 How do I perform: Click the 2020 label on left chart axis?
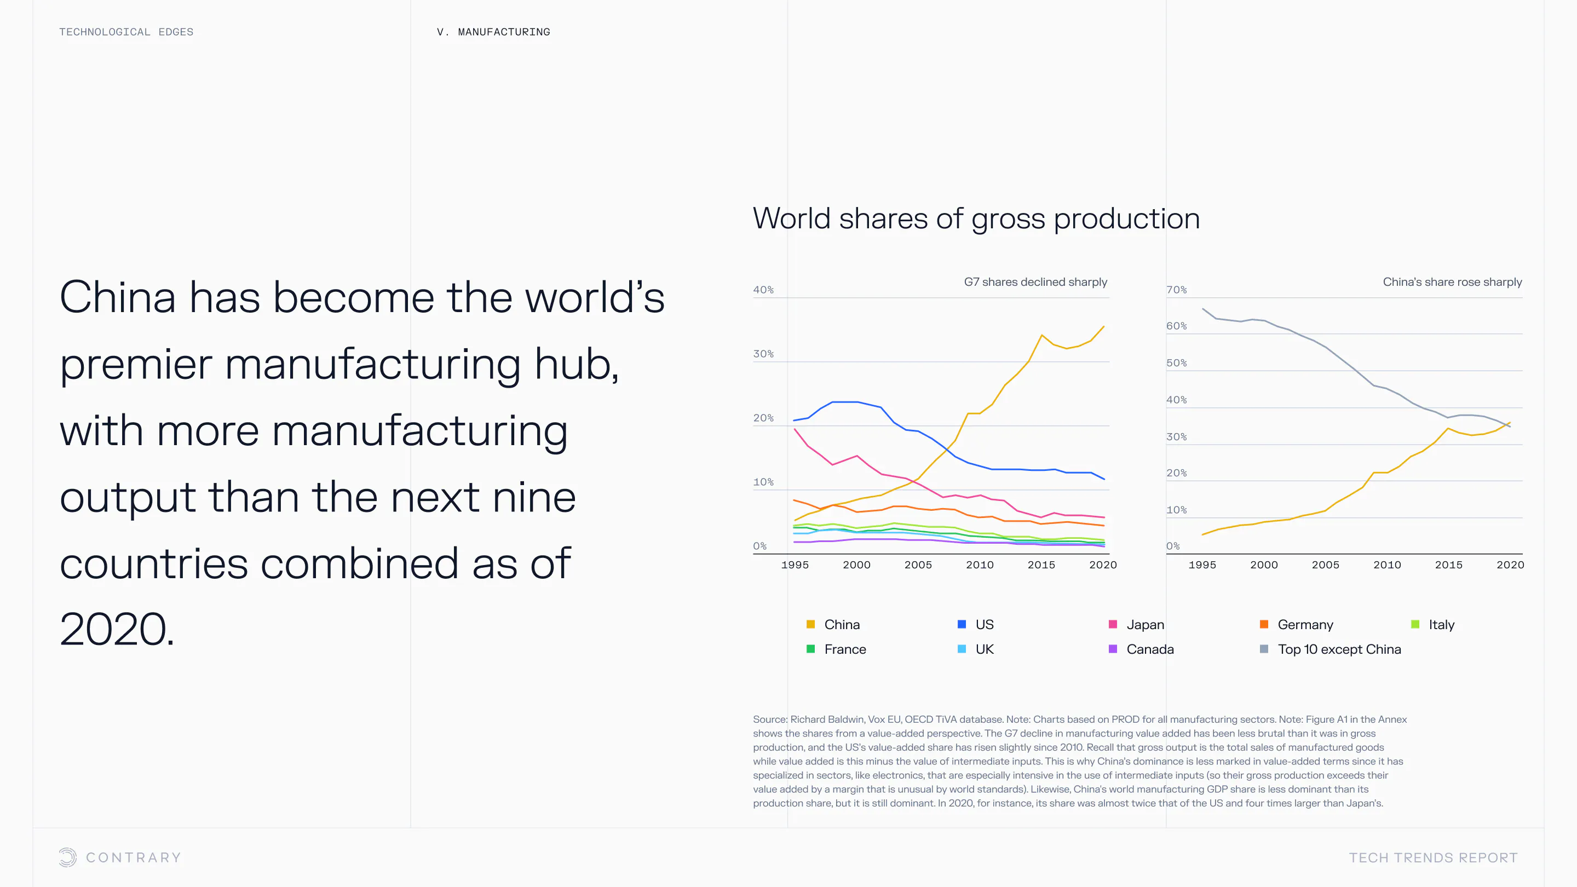1103,565
